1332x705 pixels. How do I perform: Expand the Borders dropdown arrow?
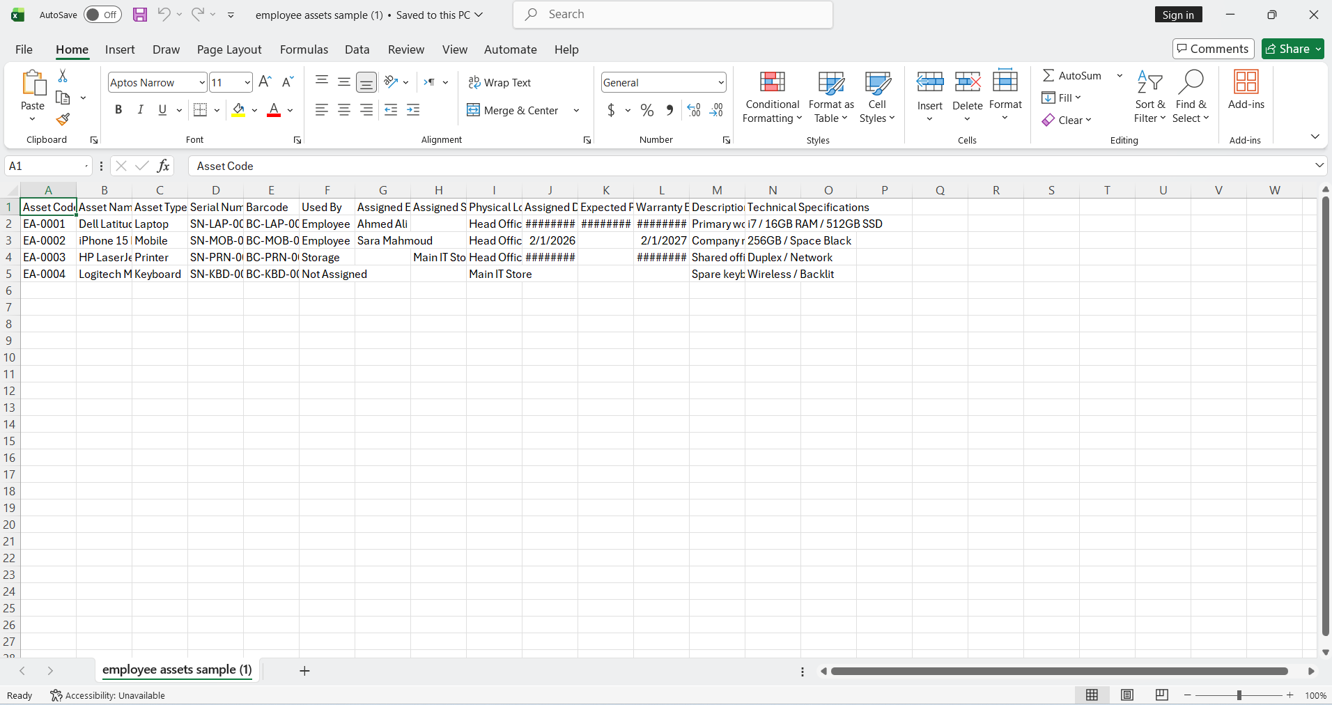click(217, 110)
